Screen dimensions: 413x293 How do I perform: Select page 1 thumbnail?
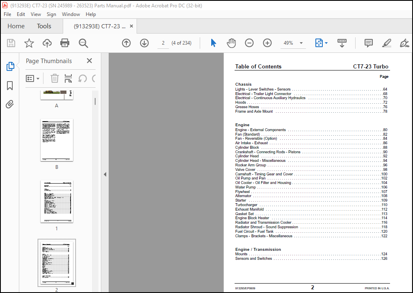[57, 201]
